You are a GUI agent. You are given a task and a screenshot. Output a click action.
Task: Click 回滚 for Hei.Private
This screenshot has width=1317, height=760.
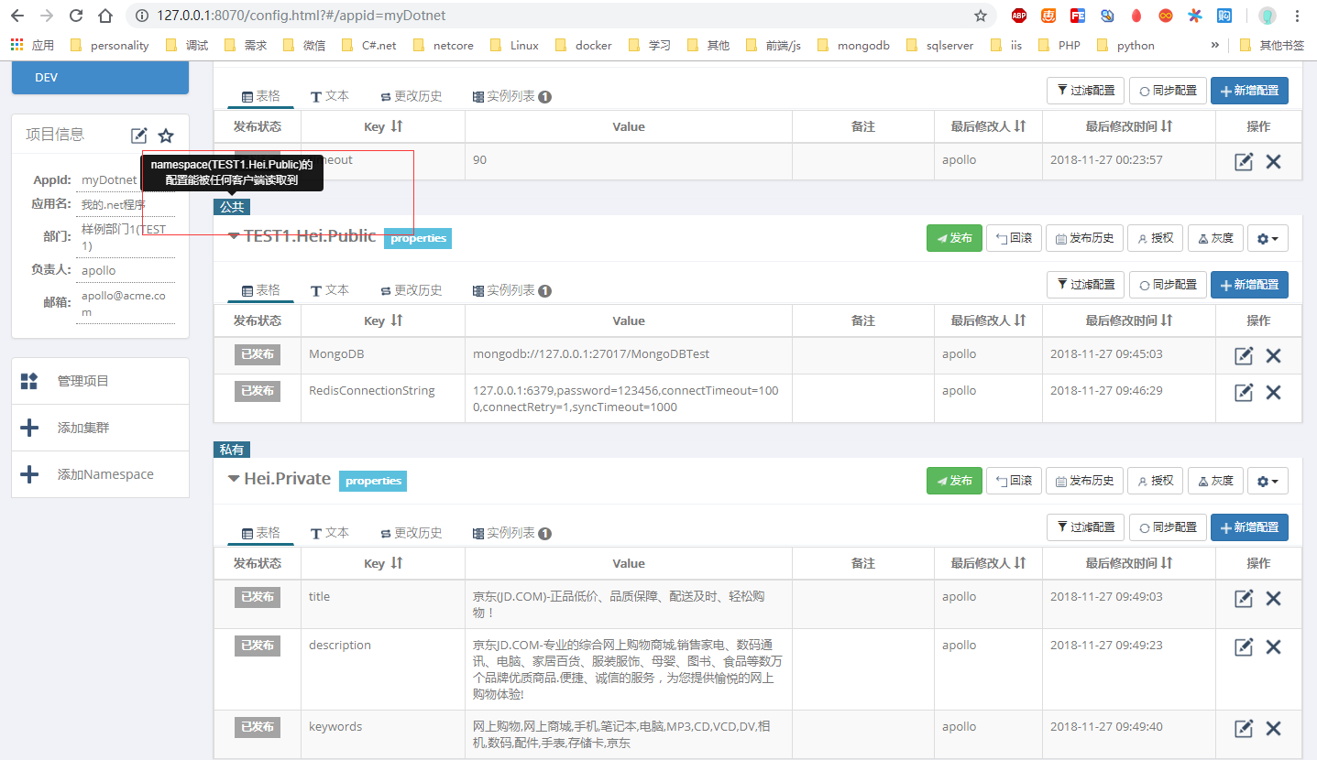pyautogui.click(x=1014, y=481)
